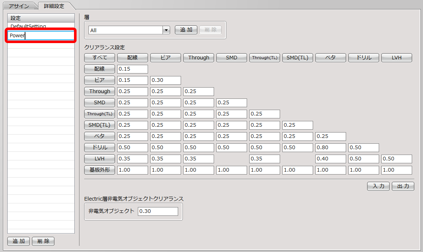This screenshot has height=252, width=423.
Task: Click the 追加 button beside layer dropdown
Action: click(x=186, y=30)
